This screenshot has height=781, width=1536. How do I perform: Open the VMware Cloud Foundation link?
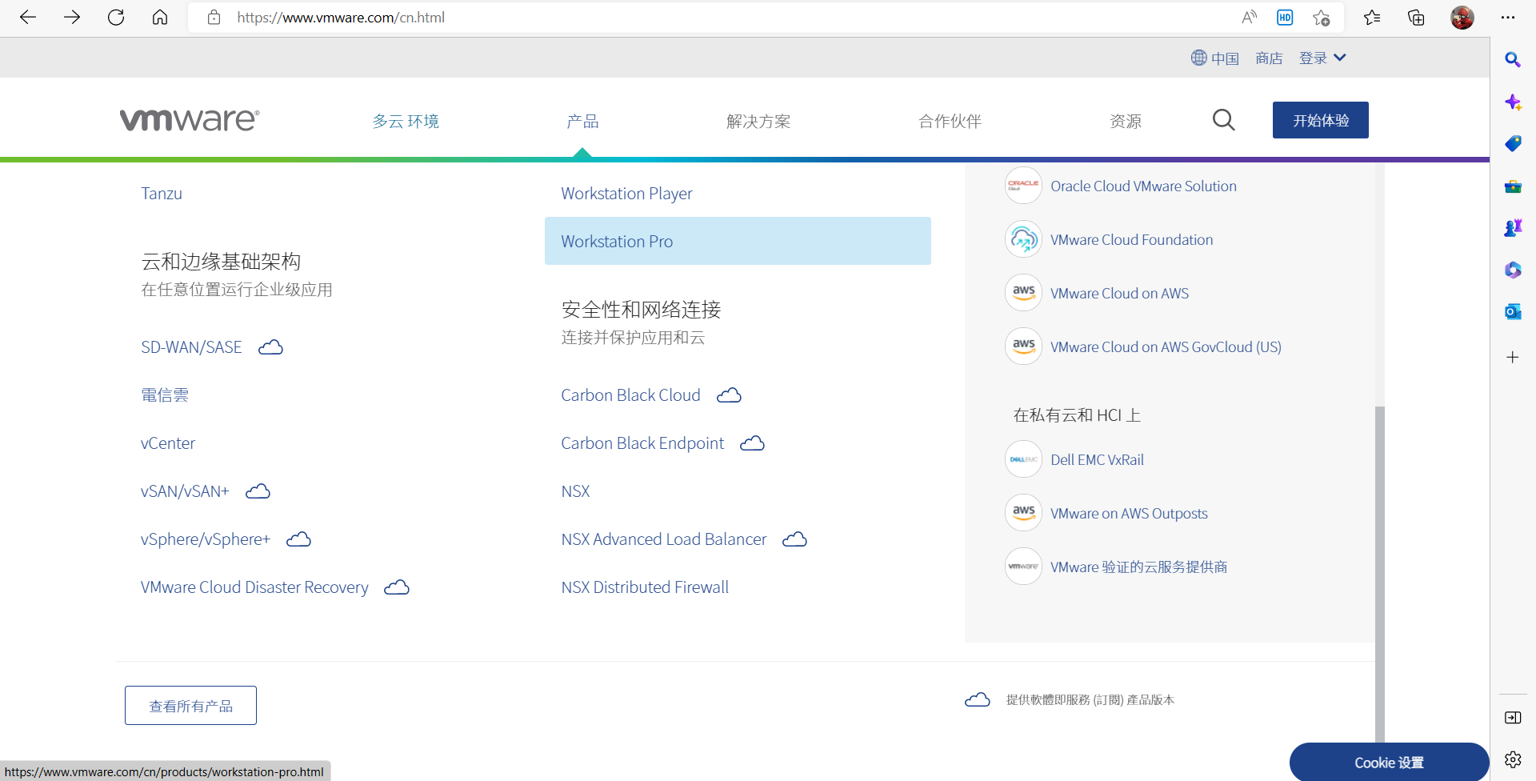coord(1131,239)
